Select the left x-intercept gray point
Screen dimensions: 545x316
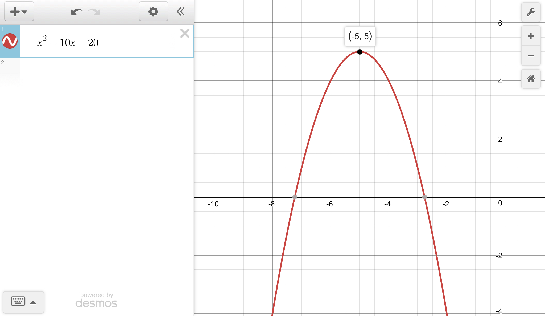point(295,197)
